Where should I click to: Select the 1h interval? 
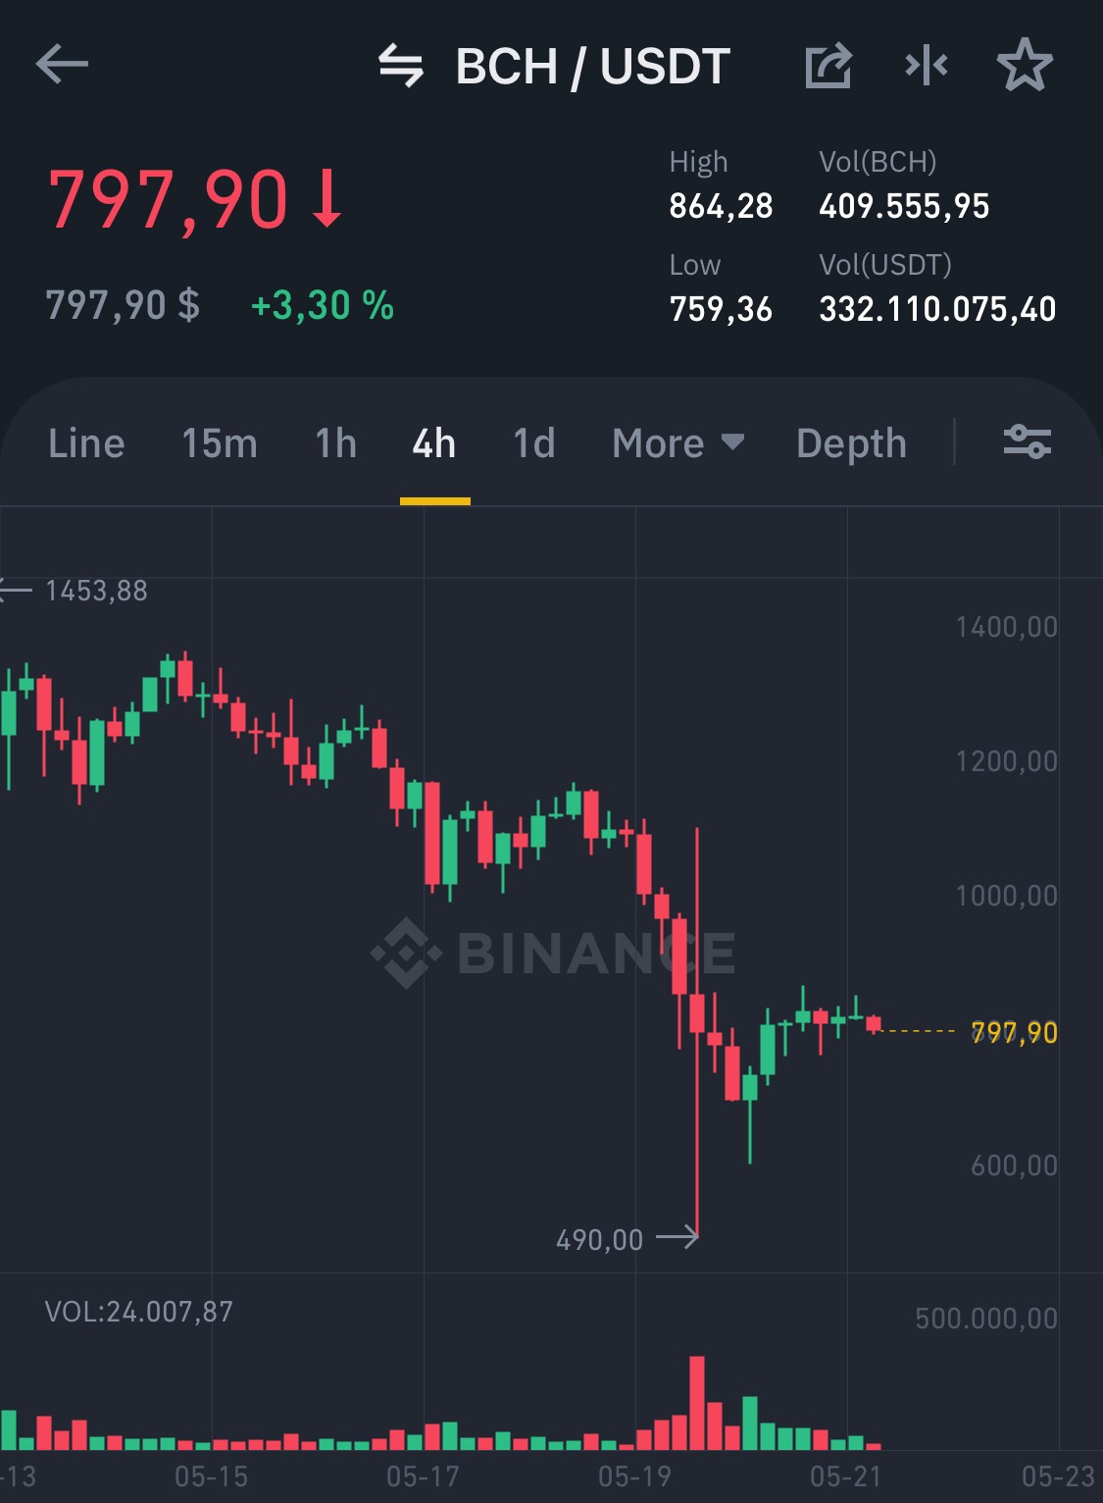click(x=335, y=443)
